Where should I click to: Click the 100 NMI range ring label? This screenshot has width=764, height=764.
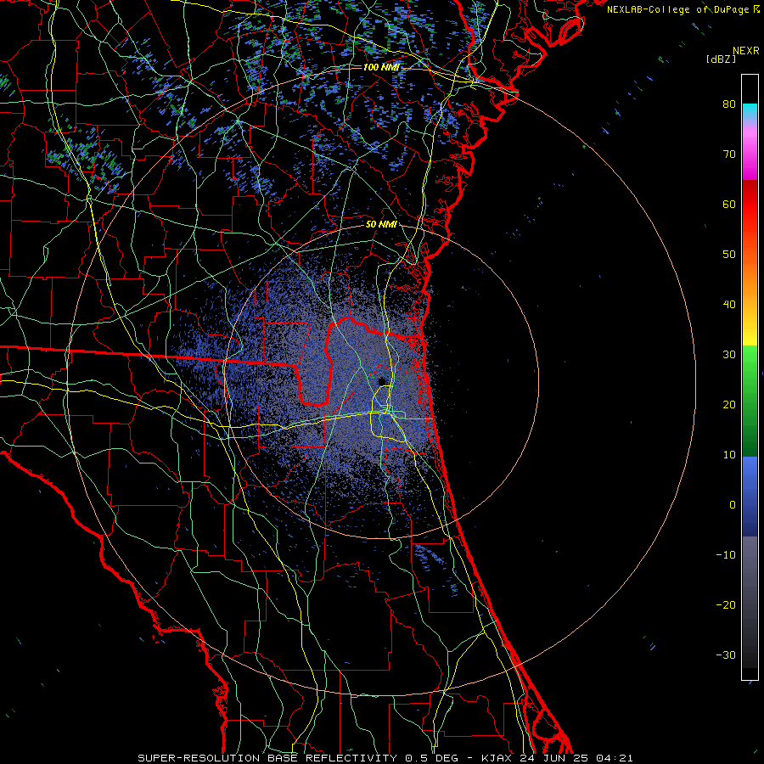[381, 67]
